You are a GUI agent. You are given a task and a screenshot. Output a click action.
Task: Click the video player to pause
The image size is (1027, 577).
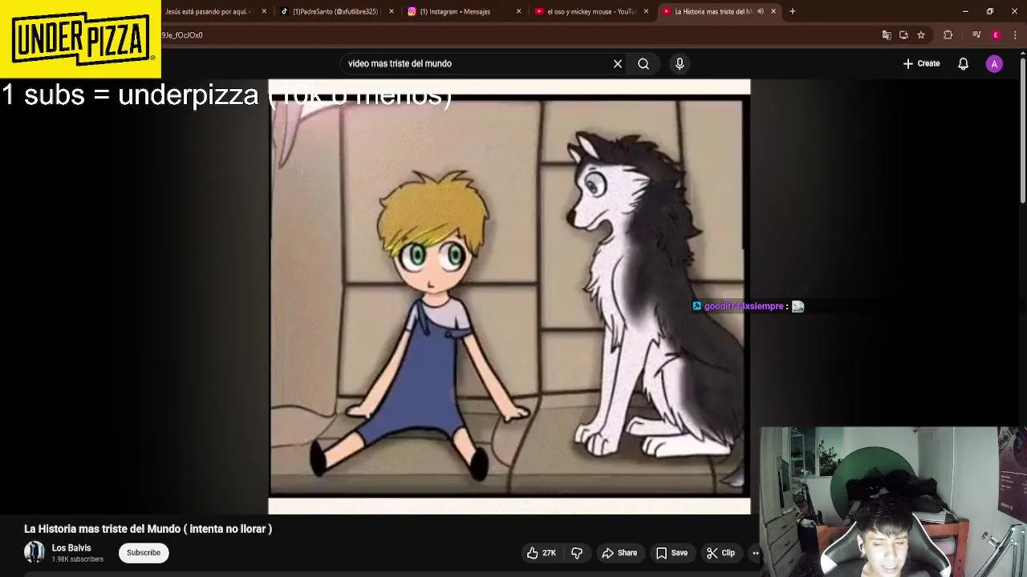(x=509, y=296)
